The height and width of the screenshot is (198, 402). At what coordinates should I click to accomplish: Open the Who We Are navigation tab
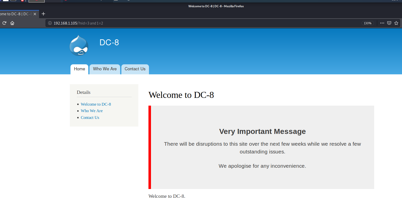point(105,69)
